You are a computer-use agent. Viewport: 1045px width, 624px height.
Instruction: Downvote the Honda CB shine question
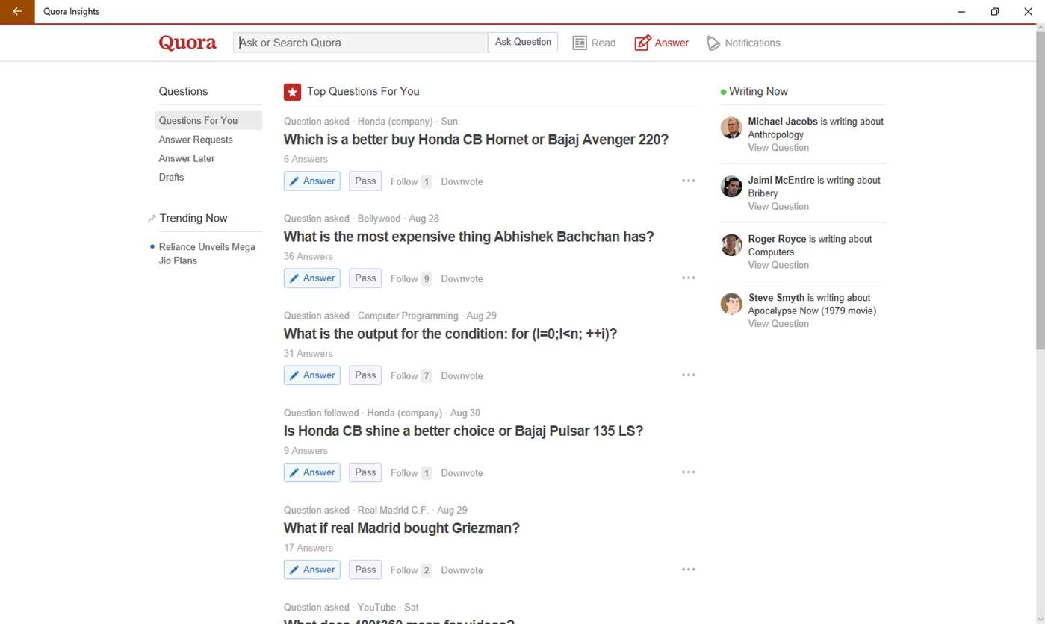pyautogui.click(x=462, y=472)
